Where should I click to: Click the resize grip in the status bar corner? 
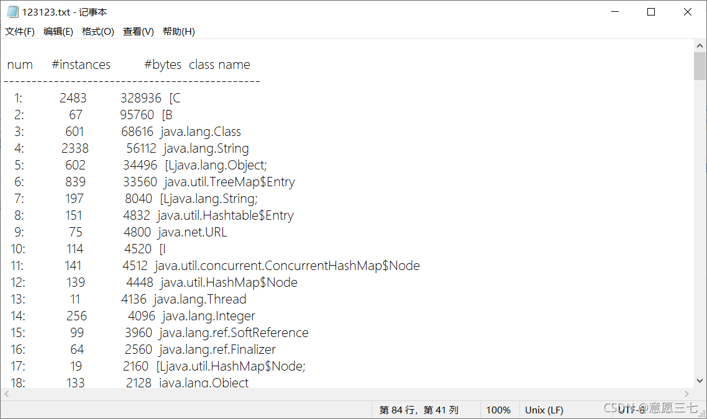[x=701, y=413]
